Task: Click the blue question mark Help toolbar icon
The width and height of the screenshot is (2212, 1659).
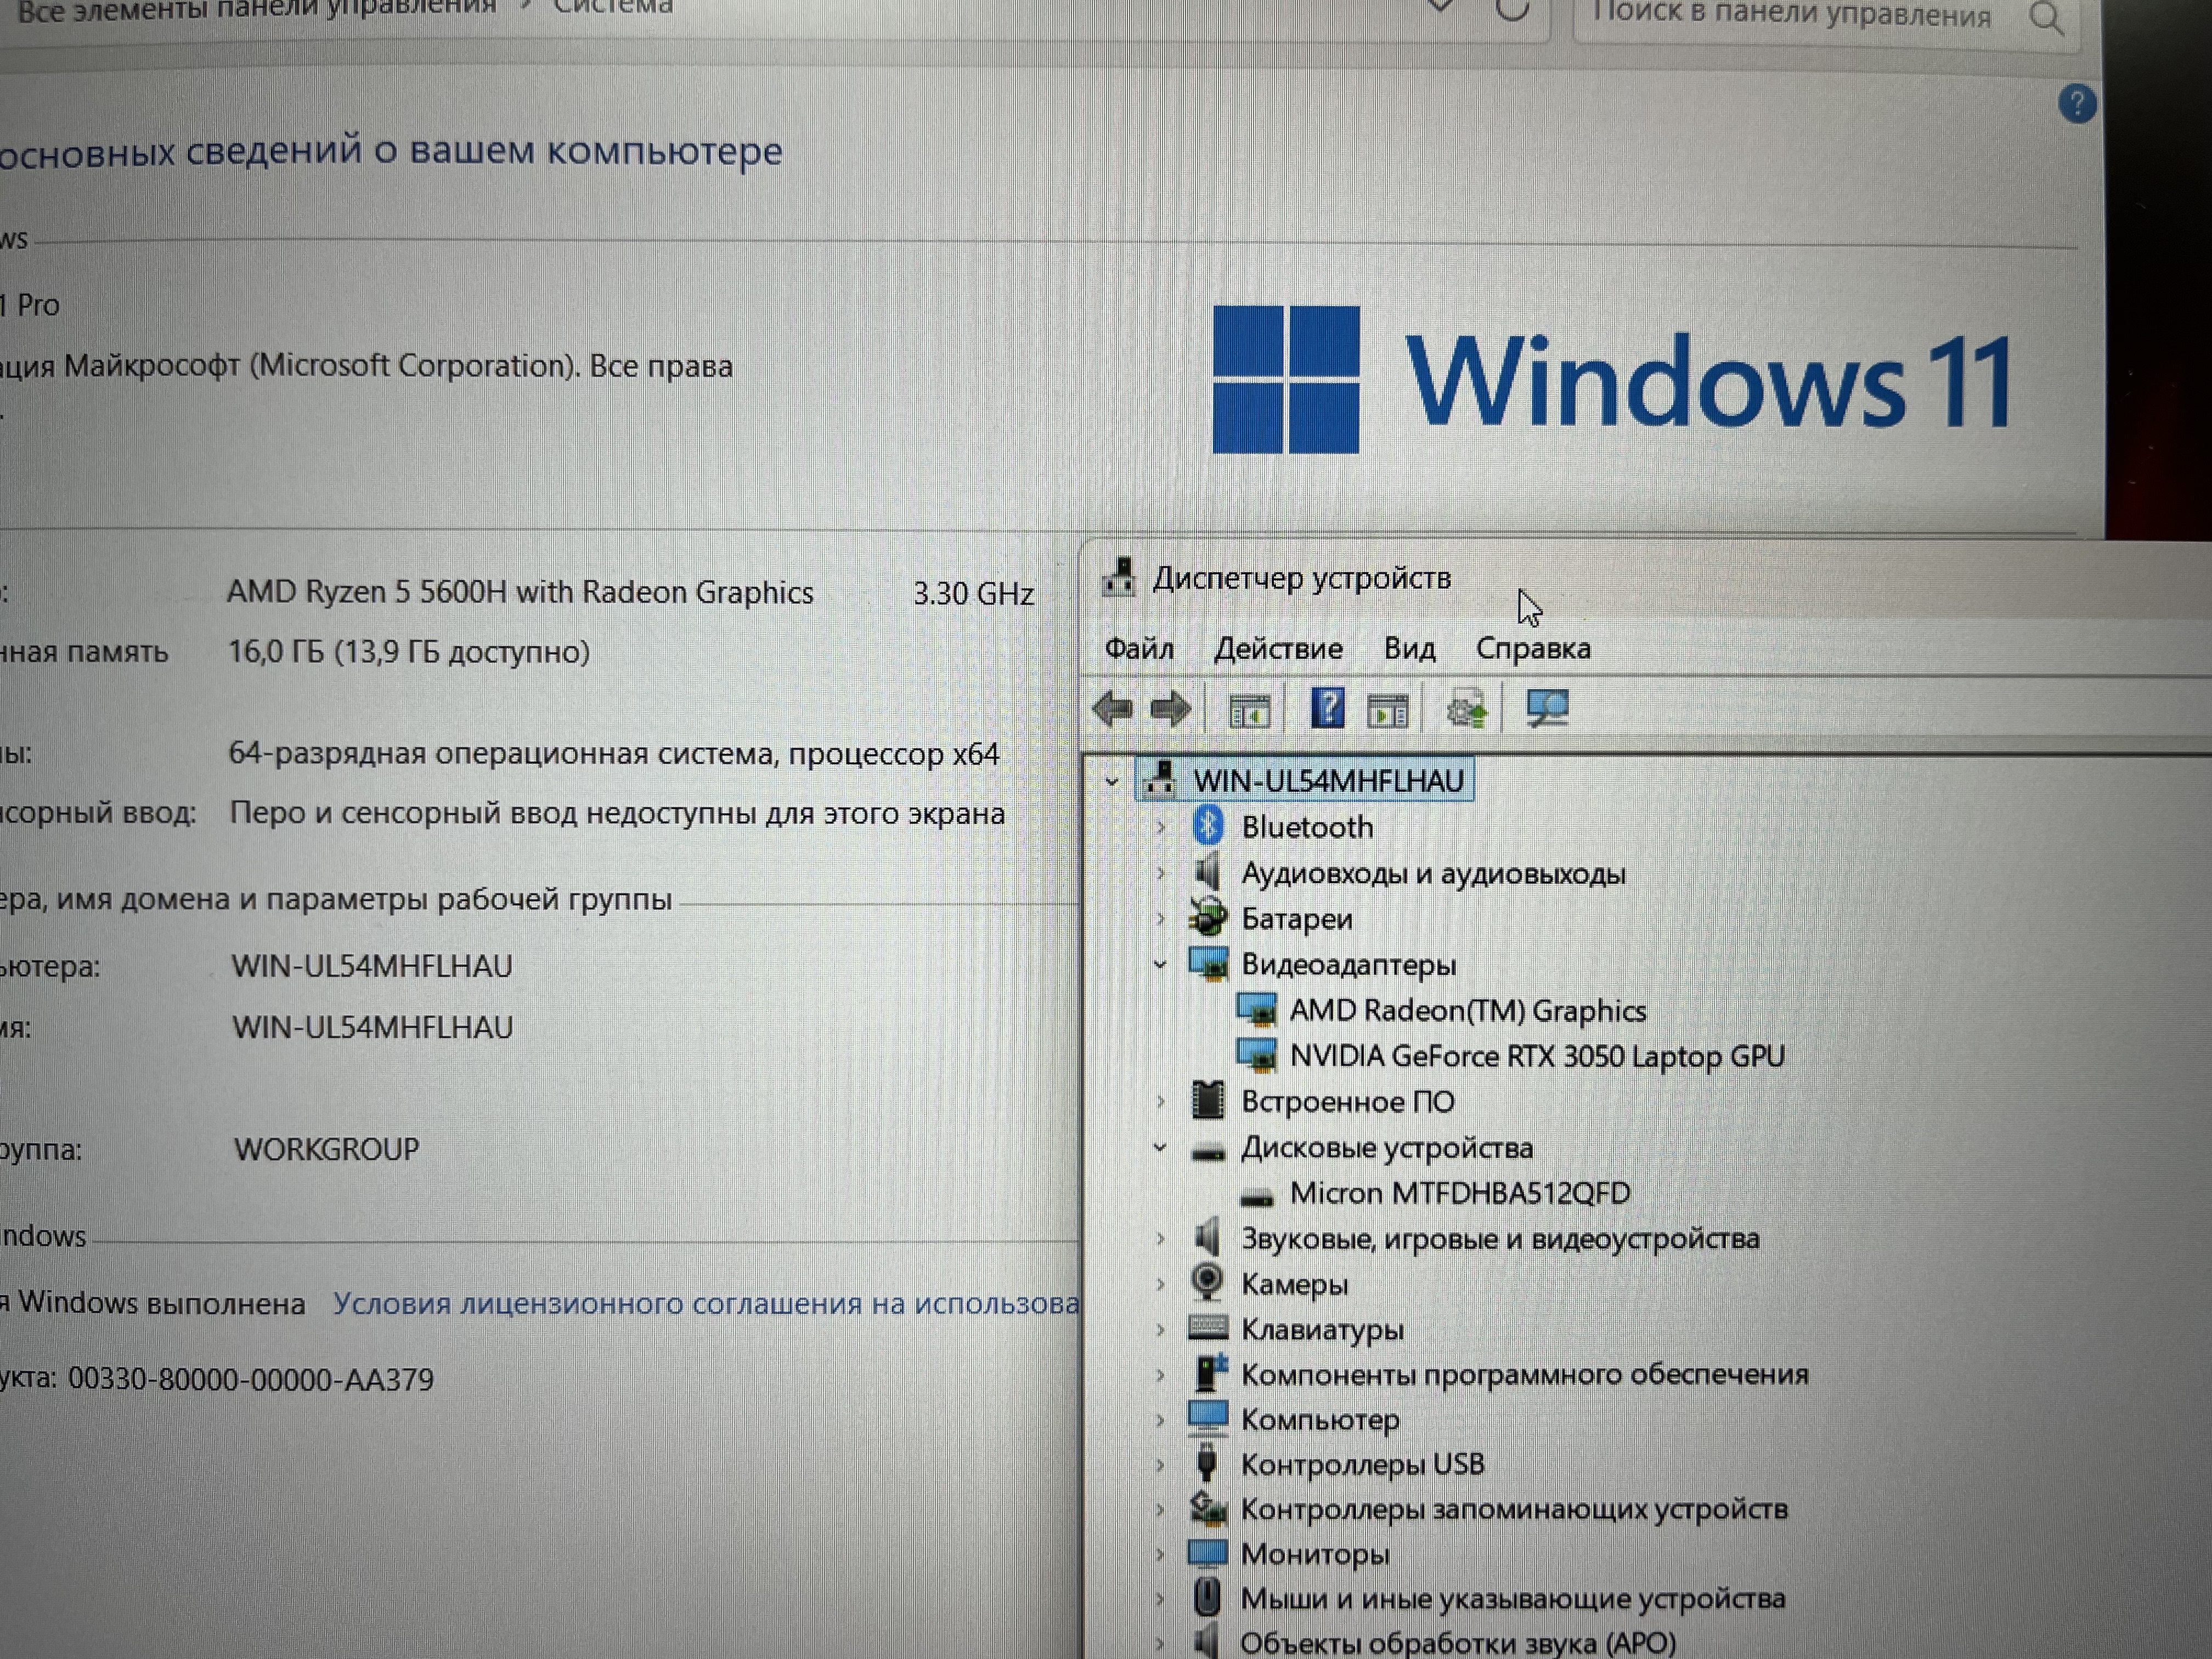Action: coord(1327,709)
